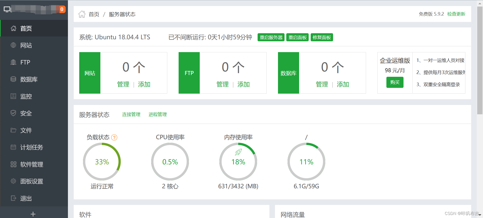Screen dimensions: 483x218
Task: Click 添加 on the FTP card
Action: (x=244, y=84)
